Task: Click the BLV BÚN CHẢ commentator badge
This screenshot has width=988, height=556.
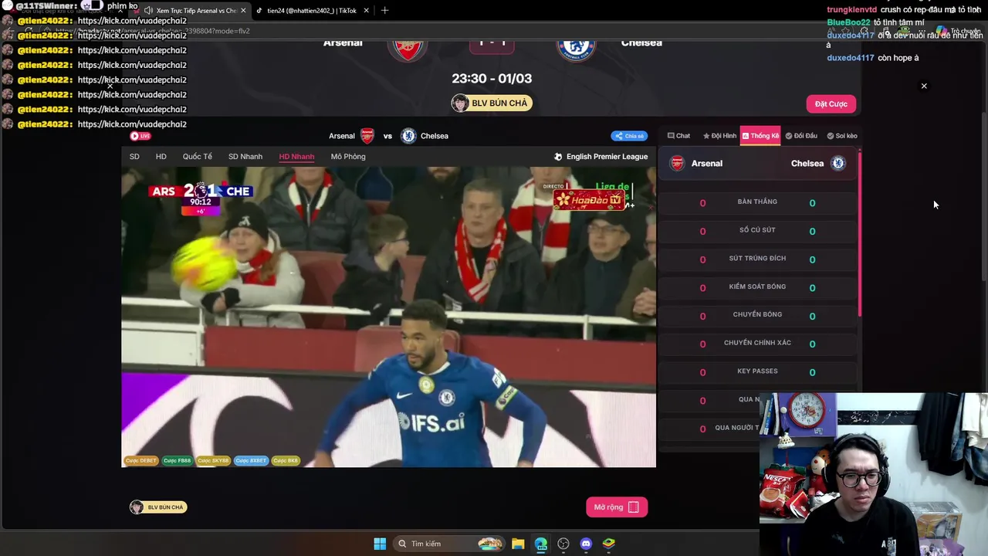Action: pyautogui.click(x=492, y=103)
